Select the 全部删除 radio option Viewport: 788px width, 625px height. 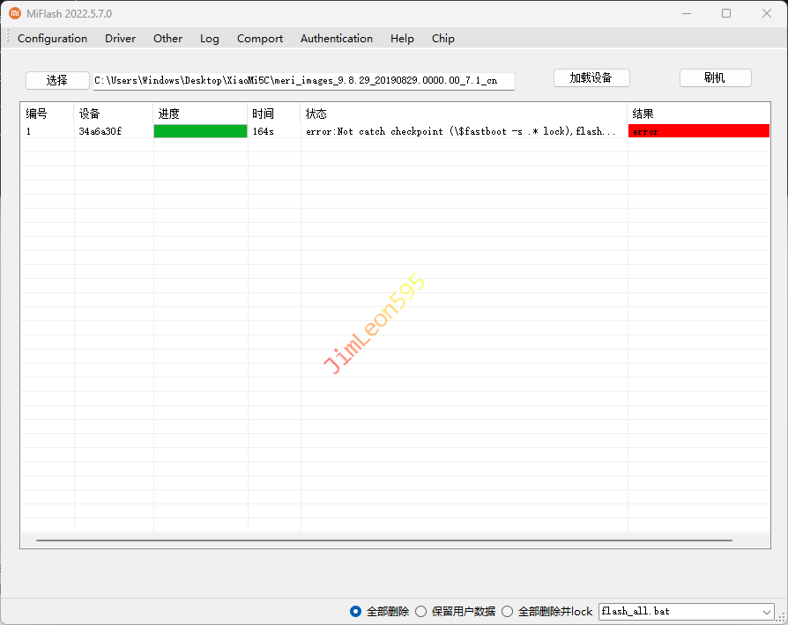tap(356, 611)
